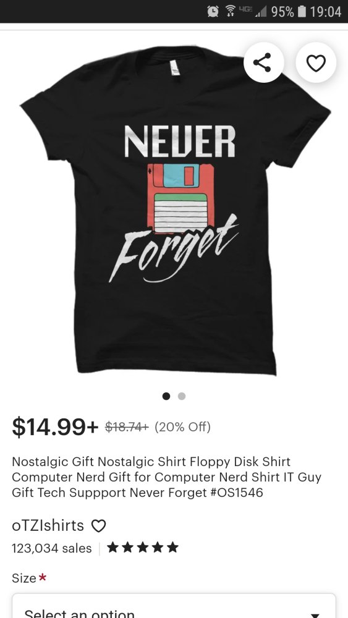
Task: Click the Size dropdown arrow
Action: 315,614
